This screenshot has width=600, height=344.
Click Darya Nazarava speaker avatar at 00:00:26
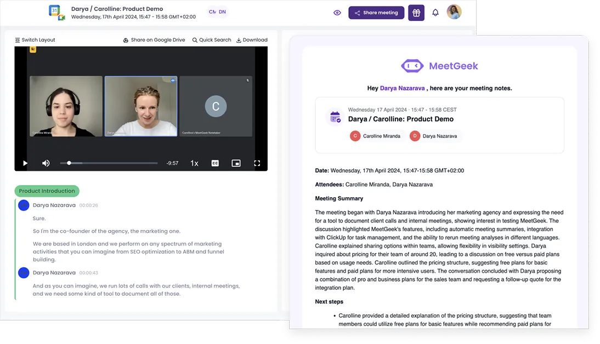tap(24, 205)
